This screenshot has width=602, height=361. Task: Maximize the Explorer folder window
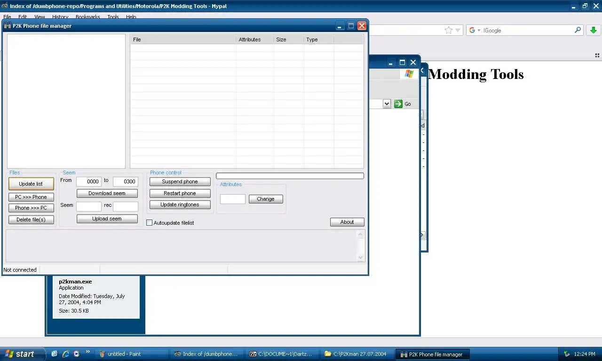coord(402,62)
